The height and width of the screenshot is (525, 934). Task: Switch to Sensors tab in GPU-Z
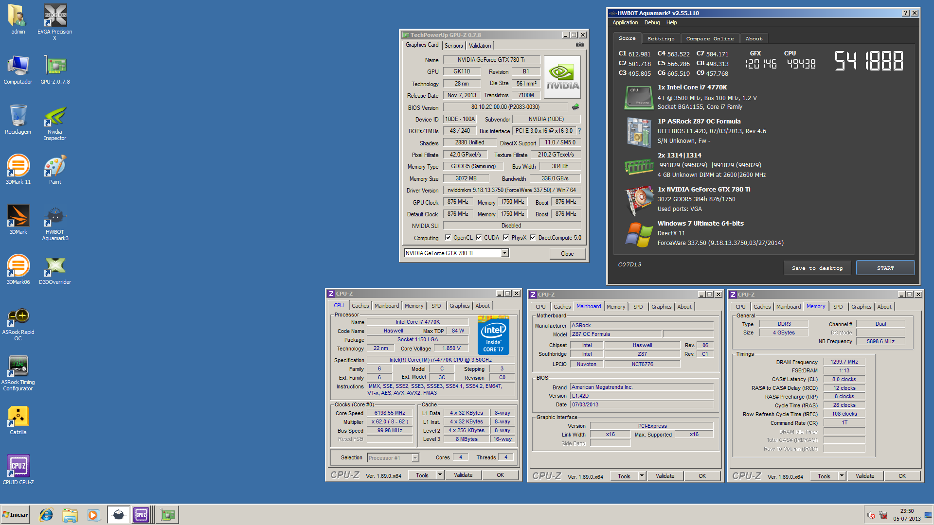coord(454,46)
